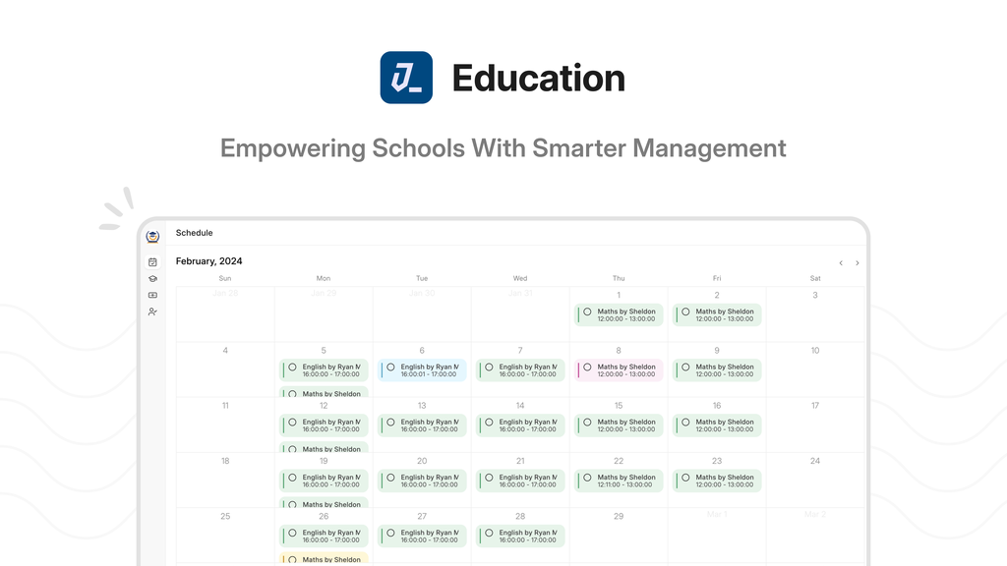Click the graduation cap sidebar icon
This screenshot has height=566, width=1007.
pos(152,278)
